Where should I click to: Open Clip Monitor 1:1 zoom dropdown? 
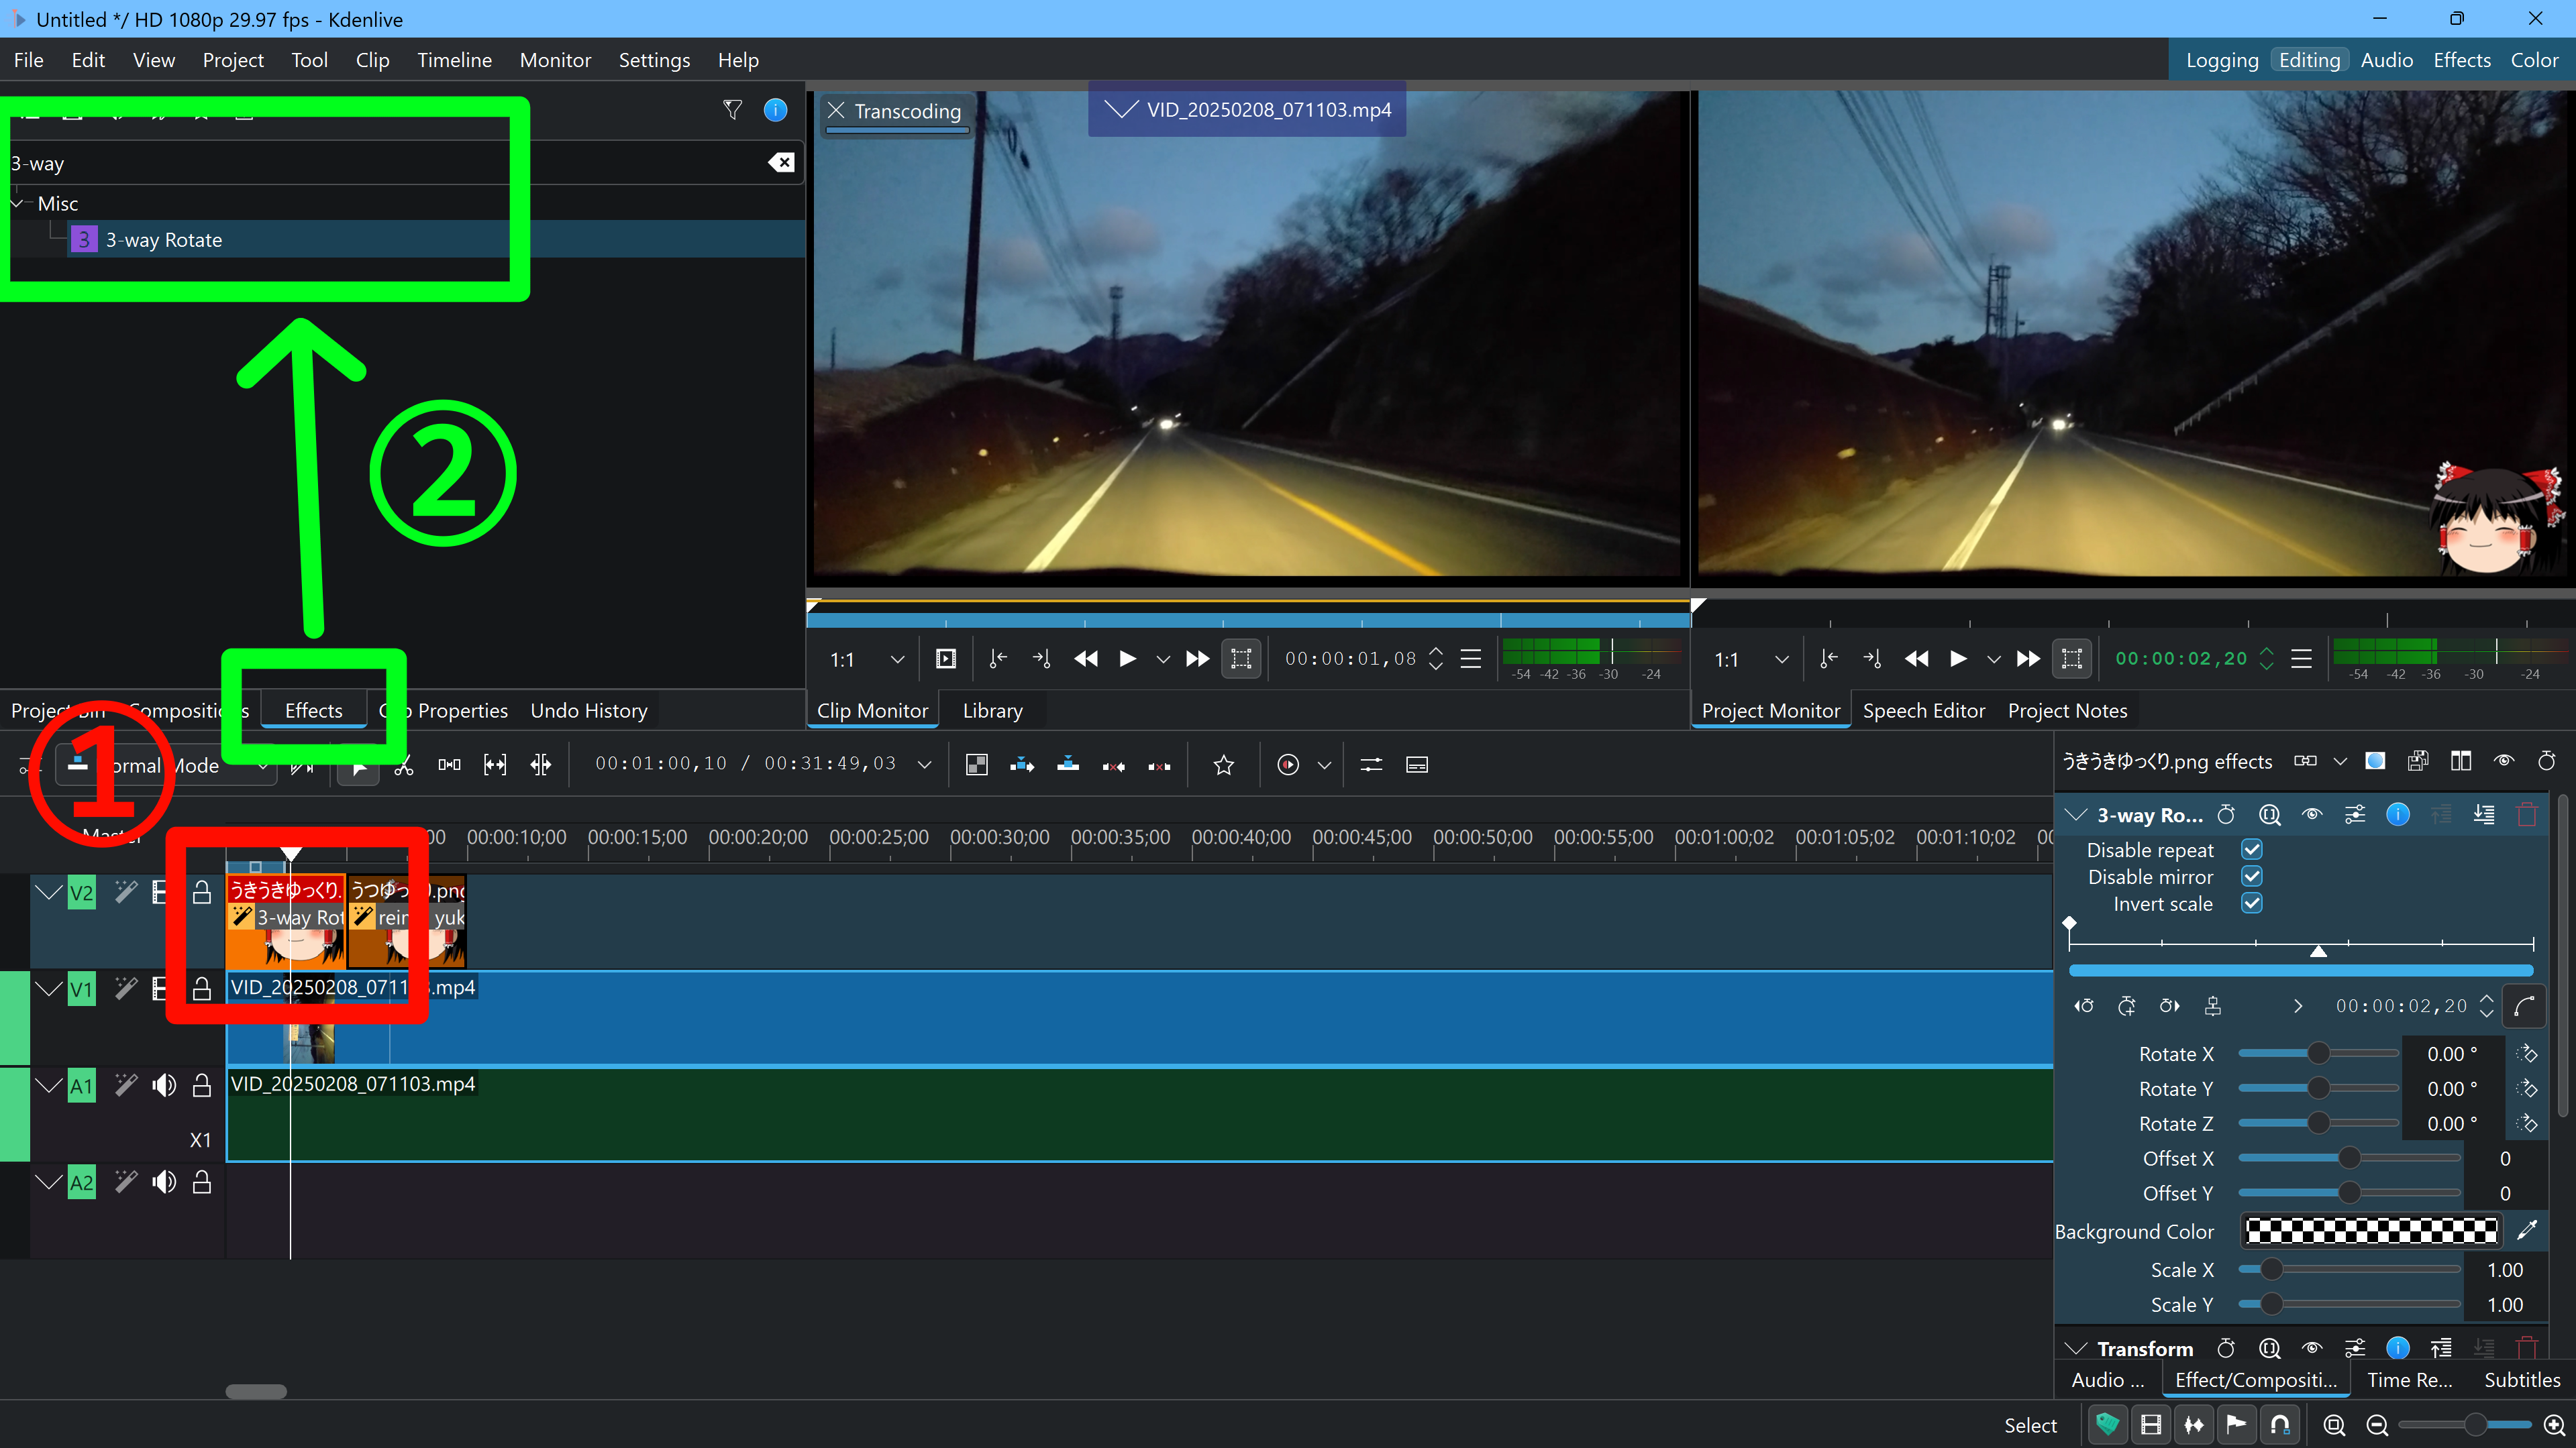tap(866, 659)
